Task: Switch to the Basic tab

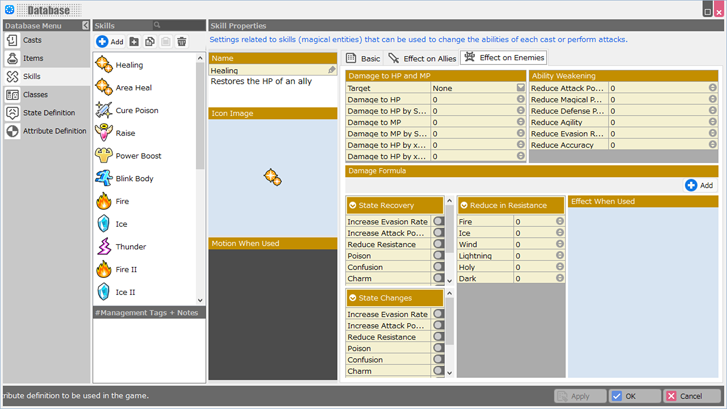Action: click(363, 58)
